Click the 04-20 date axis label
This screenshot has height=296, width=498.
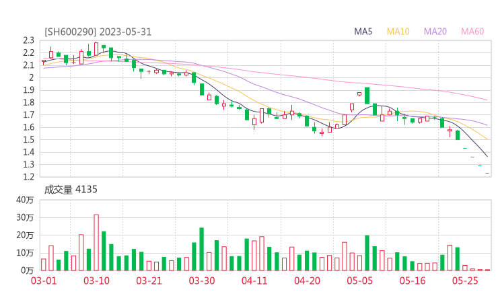307,281
